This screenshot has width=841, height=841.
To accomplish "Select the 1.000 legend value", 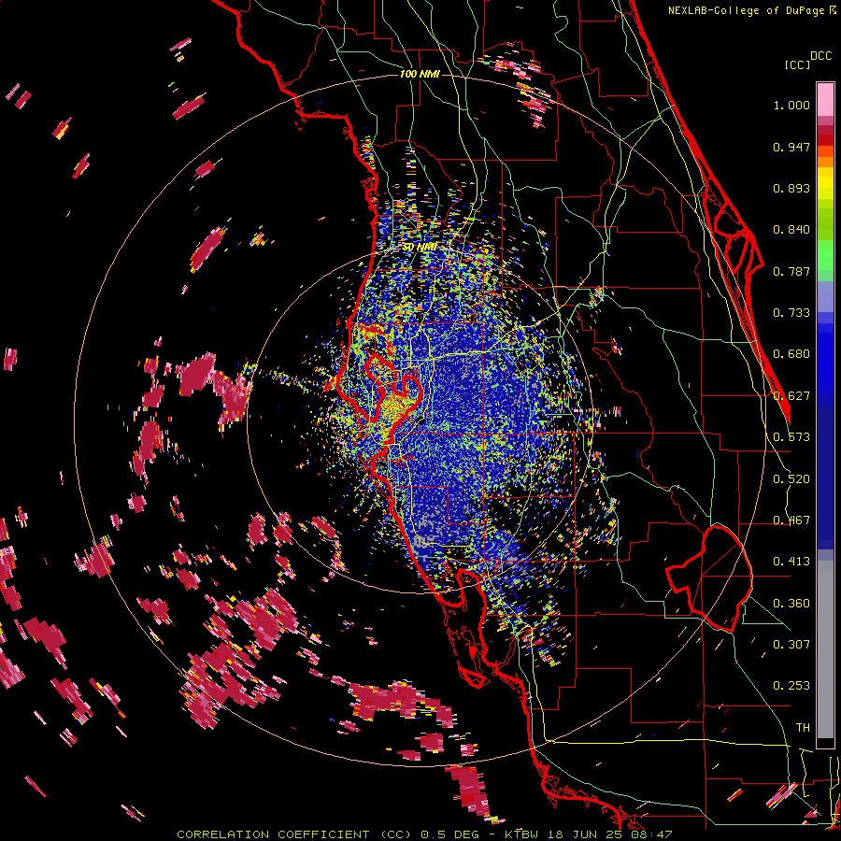I will click(x=791, y=105).
